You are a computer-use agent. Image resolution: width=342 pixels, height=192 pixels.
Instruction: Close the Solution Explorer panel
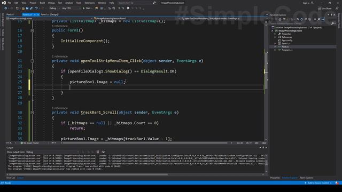coord(334,15)
